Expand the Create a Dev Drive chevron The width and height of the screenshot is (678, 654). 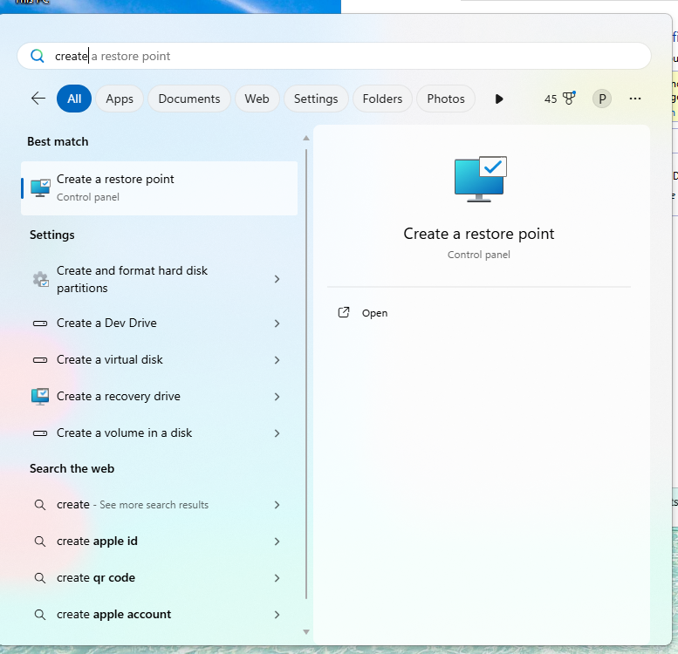(277, 324)
